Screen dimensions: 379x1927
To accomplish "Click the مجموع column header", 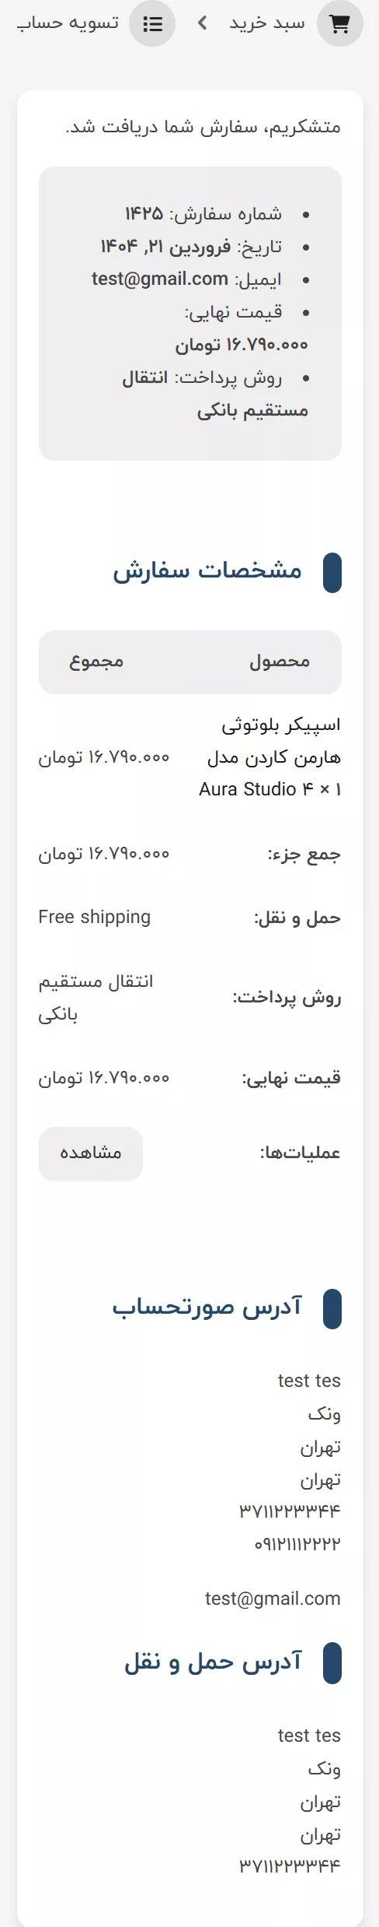I will [x=96, y=662].
